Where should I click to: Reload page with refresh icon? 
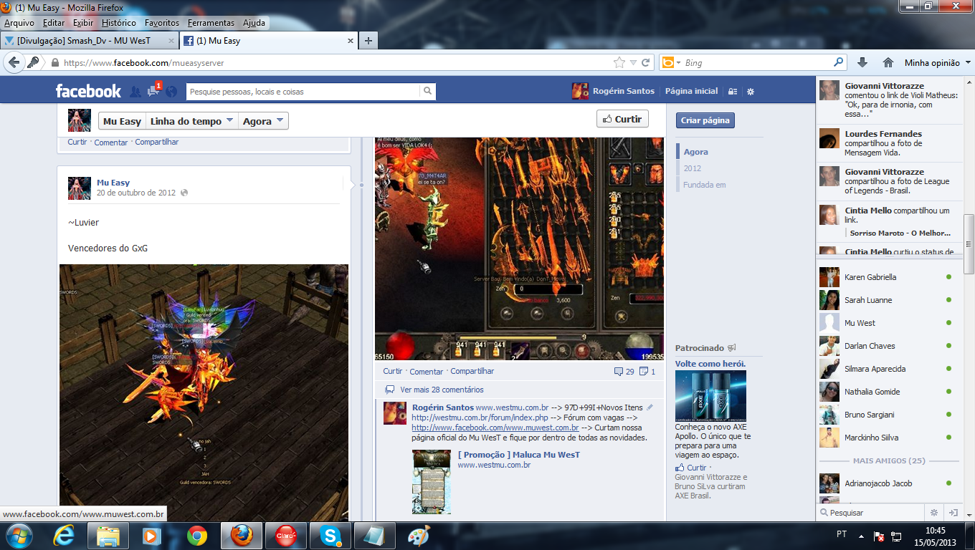pos(646,63)
